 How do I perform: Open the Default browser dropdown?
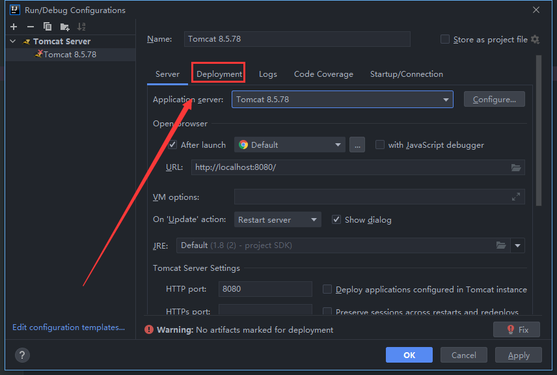290,145
